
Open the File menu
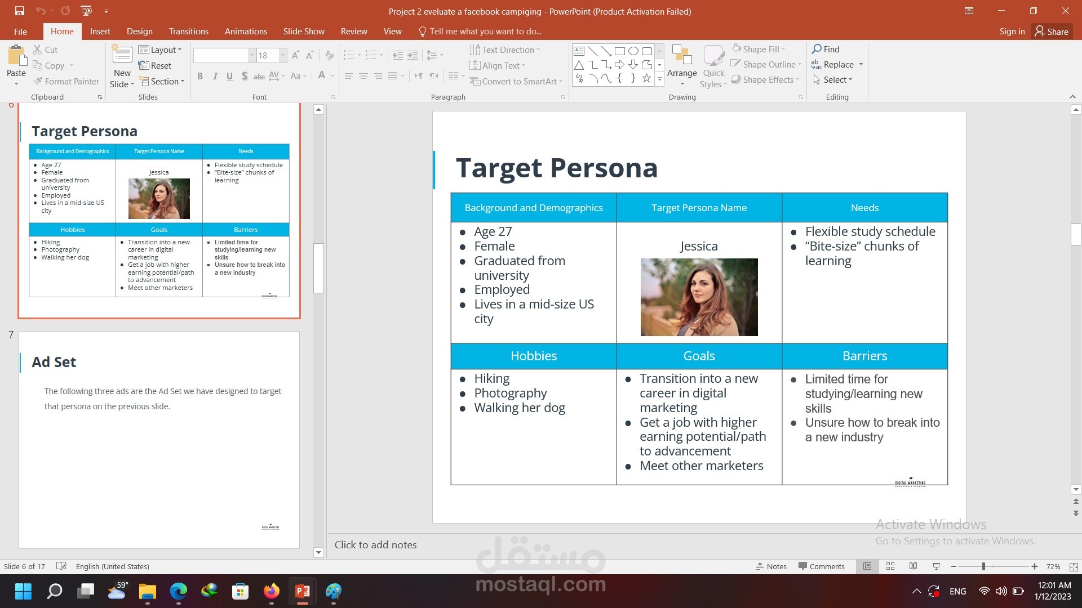pyautogui.click(x=20, y=31)
